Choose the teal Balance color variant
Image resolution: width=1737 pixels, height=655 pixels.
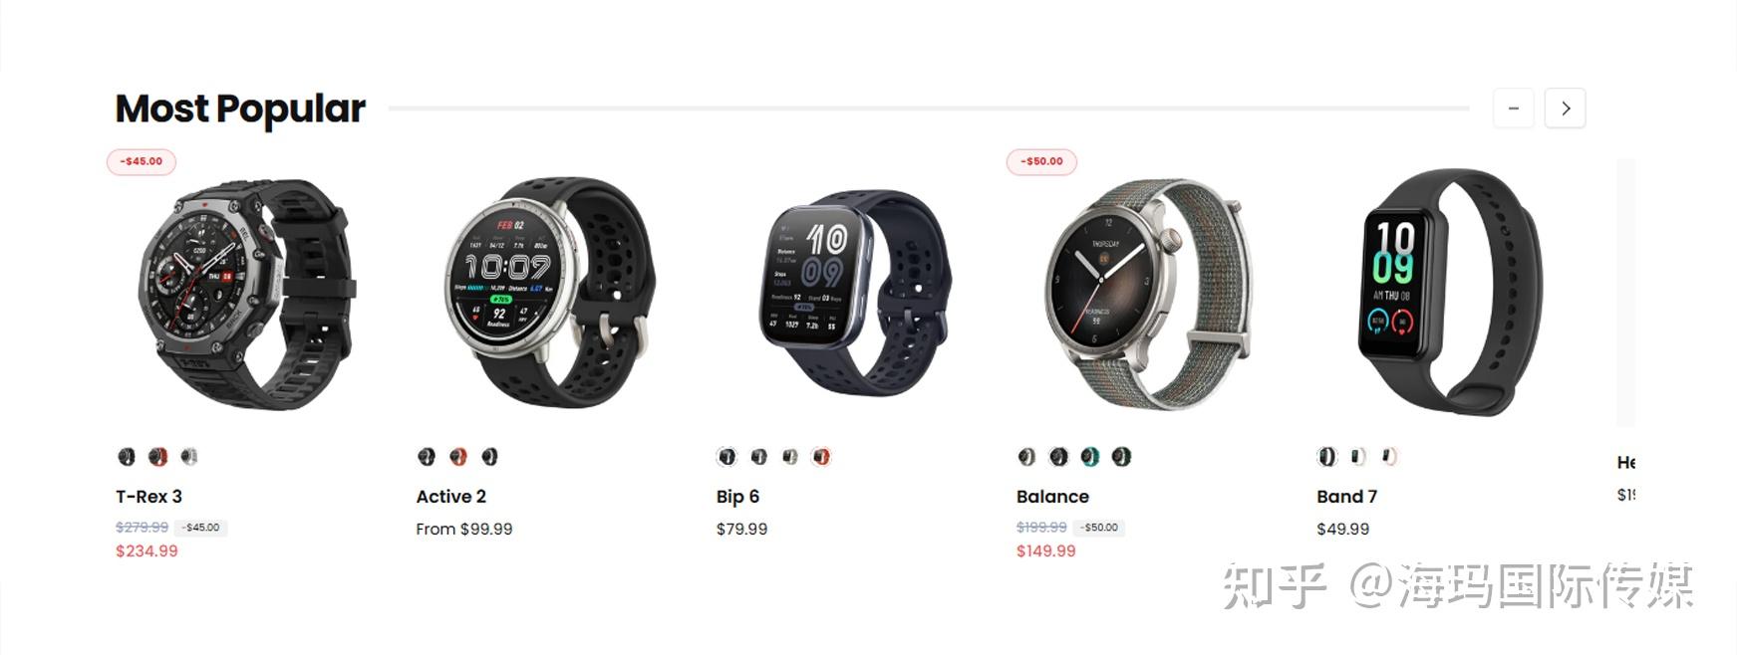[x=1090, y=457]
